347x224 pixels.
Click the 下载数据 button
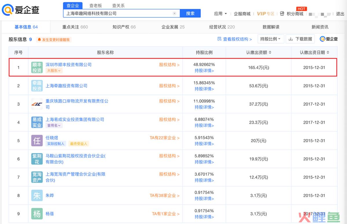point(300,39)
